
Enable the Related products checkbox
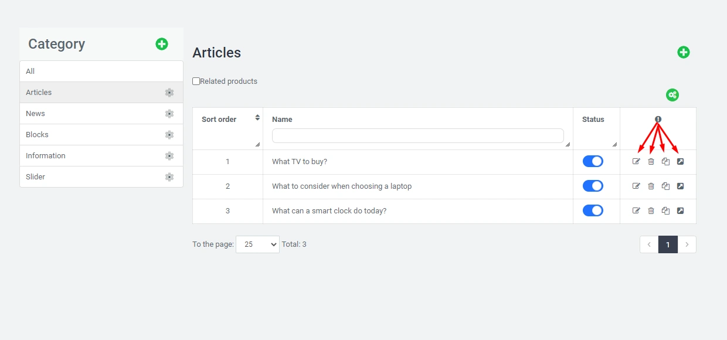(x=196, y=81)
